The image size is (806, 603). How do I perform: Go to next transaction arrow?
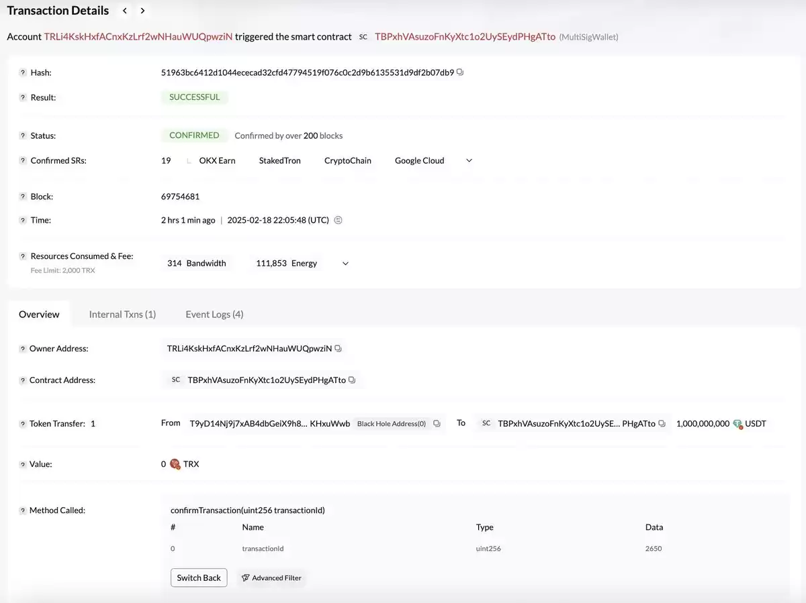(x=142, y=11)
